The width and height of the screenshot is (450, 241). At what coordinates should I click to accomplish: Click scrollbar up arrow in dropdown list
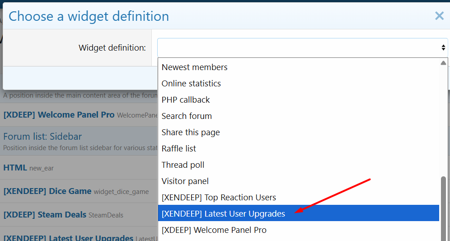click(x=443, y=63)
